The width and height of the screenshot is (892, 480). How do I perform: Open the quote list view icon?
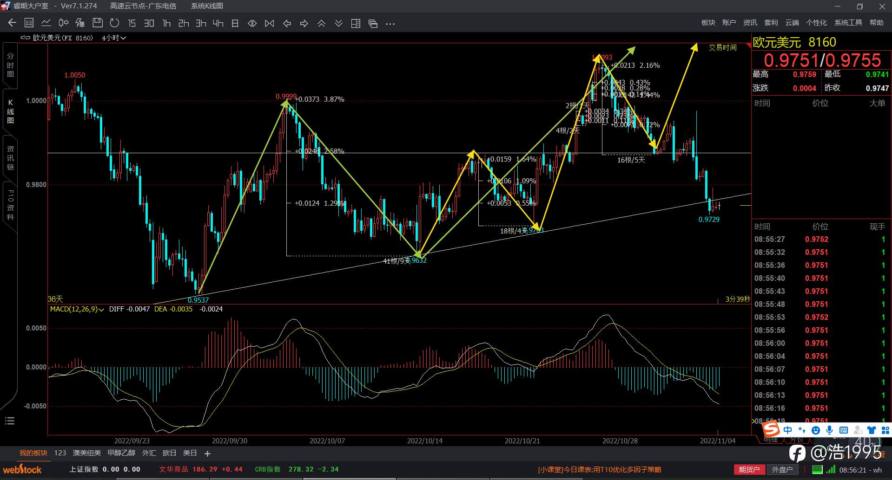coord(29,23)
